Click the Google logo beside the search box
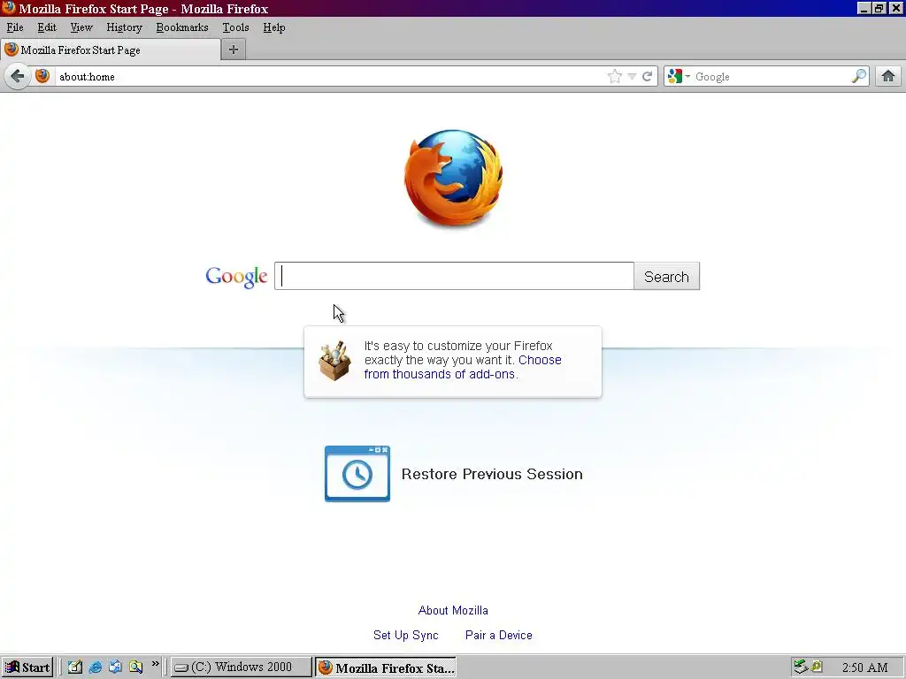The image size is (906, 679). (236, 277)
